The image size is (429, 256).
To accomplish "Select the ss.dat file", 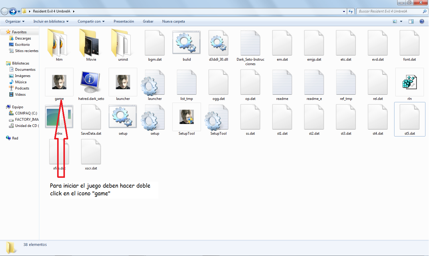I will pos(250,119).
